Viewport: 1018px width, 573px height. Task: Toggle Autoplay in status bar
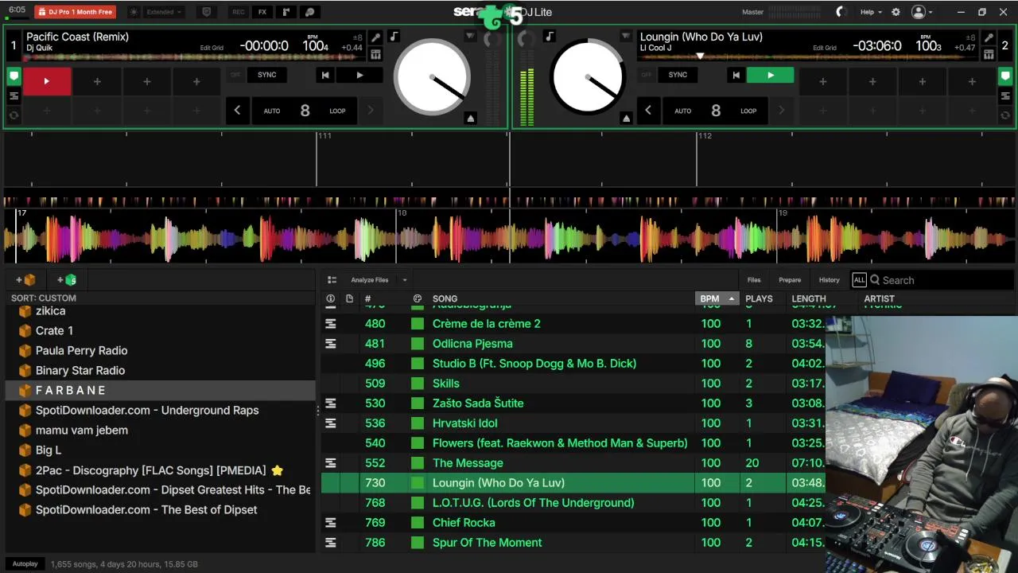[x=25, y=564]
